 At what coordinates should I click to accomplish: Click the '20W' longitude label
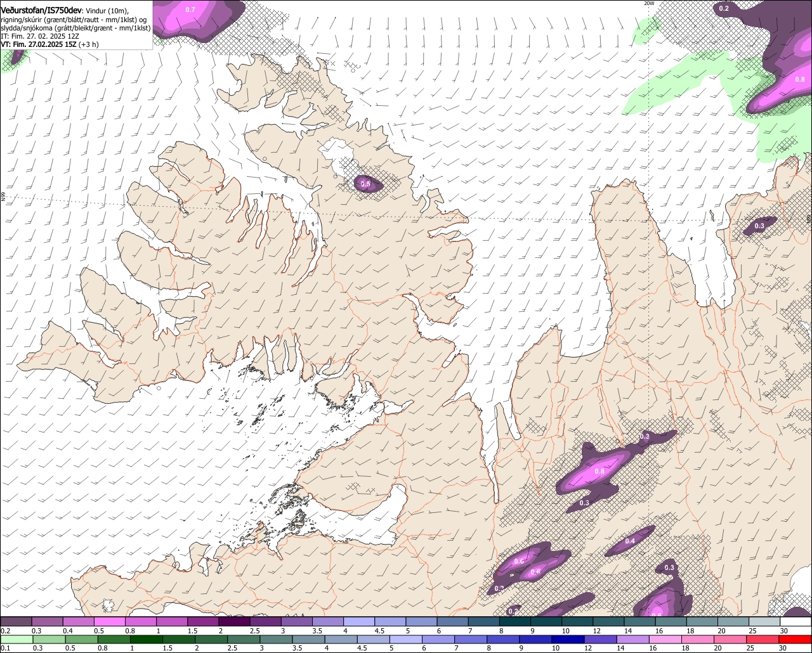click(x=648, y=3)
